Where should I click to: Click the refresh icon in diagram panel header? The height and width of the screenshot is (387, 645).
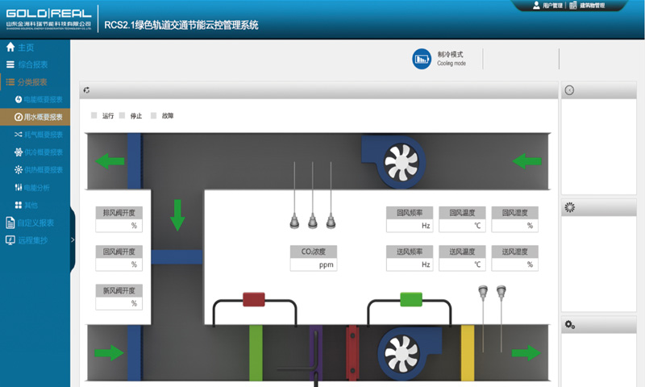[x=86, y=90]
